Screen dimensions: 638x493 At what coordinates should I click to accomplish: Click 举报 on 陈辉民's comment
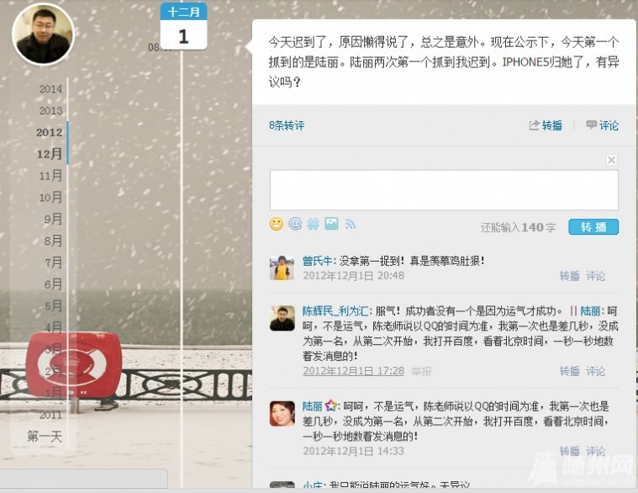[x=421, y=371]
